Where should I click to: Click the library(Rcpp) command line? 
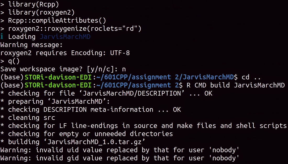click(30, 4)
